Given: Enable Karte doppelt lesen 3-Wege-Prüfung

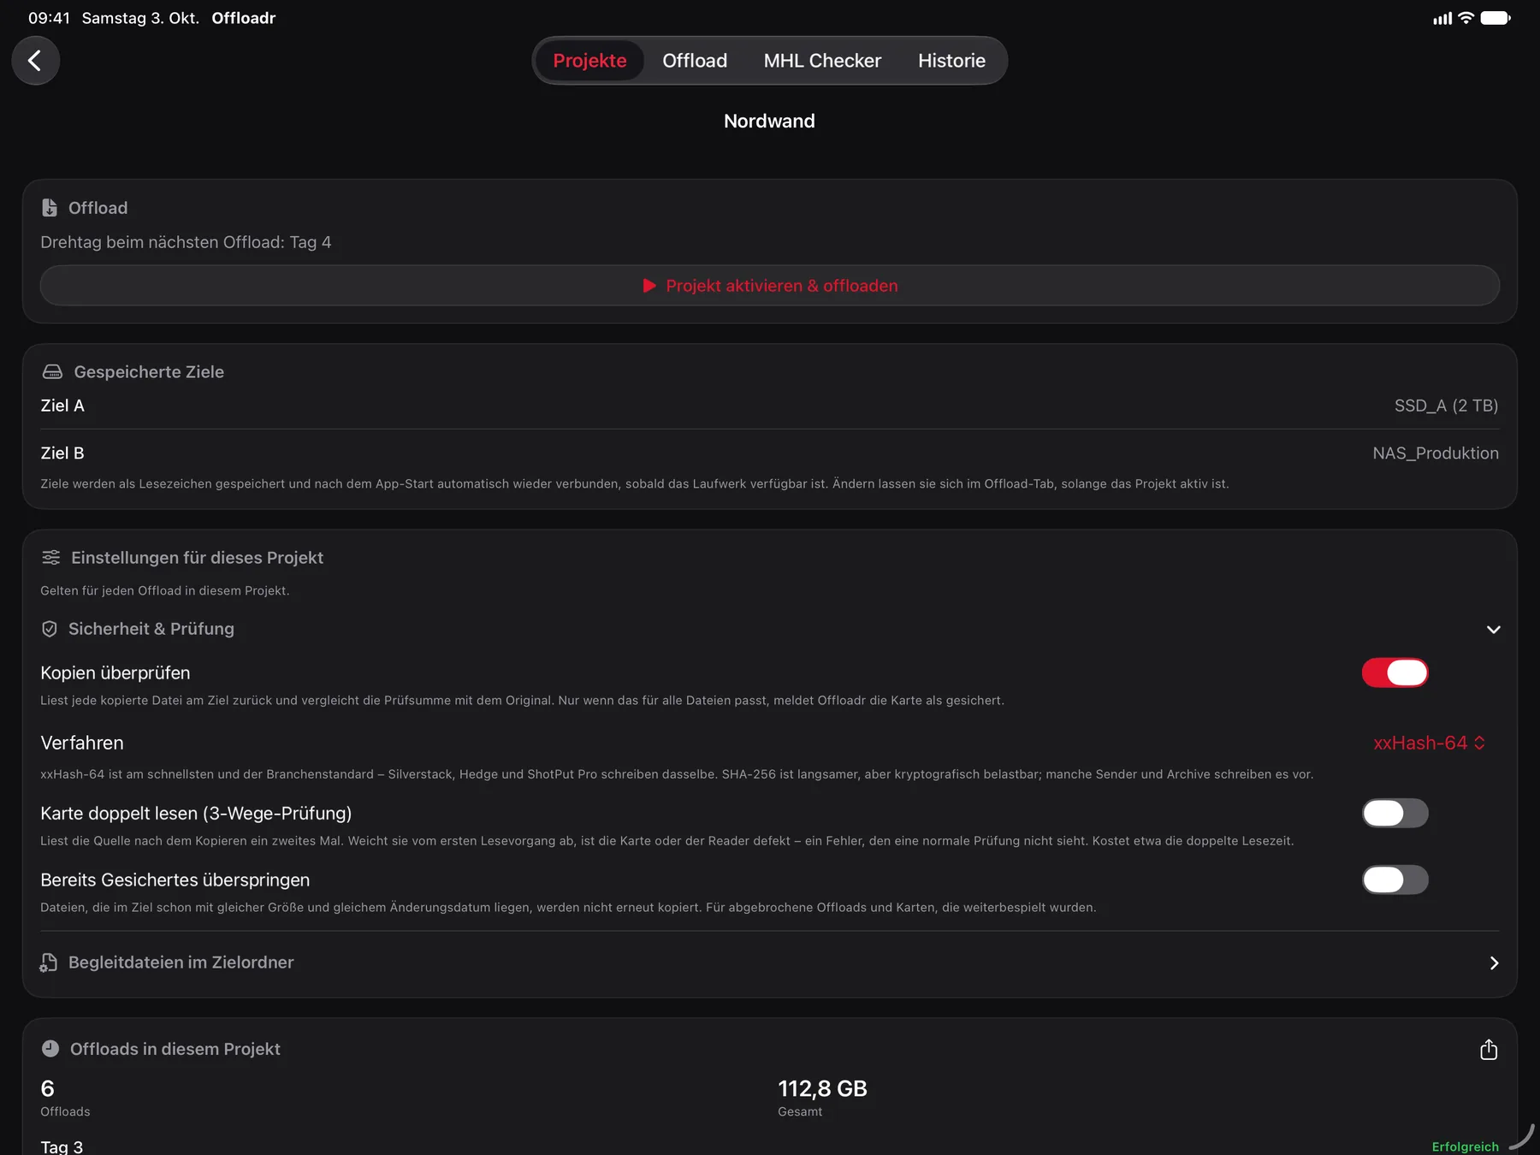Looking at the screenshot, I should tap(1395, 813).
